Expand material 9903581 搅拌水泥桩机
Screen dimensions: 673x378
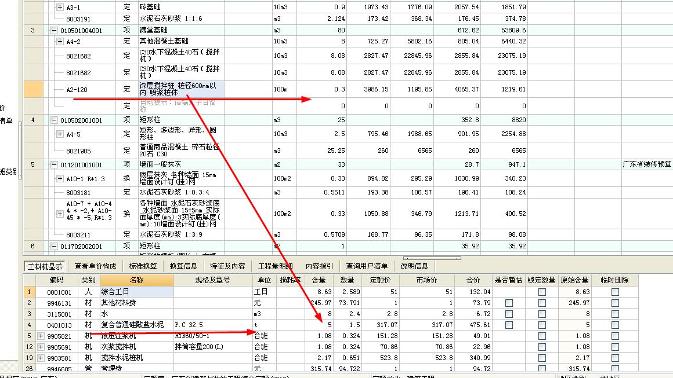tap(41, 358)
